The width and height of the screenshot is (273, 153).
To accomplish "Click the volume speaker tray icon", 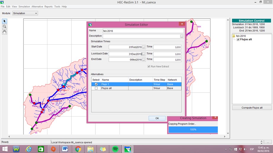I will click(x=245, y=149).
